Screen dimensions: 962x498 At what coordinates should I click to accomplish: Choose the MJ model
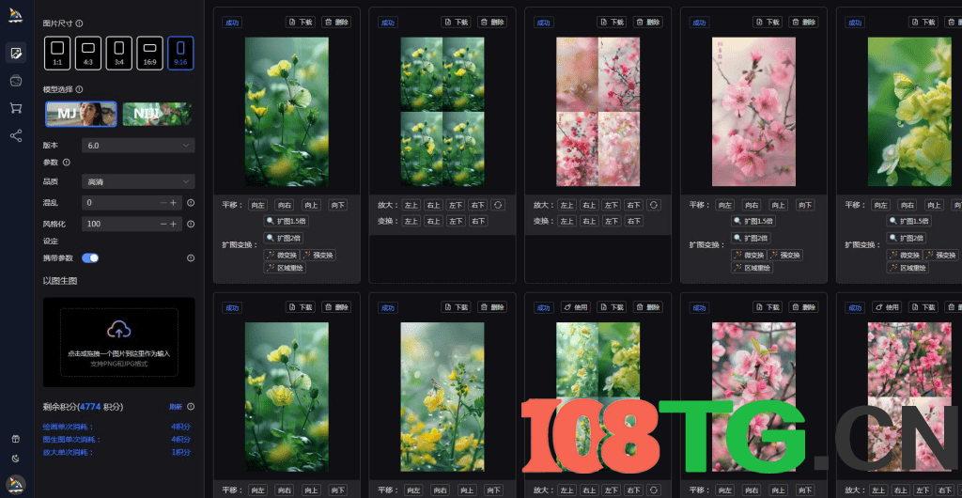tap(81, 114)
